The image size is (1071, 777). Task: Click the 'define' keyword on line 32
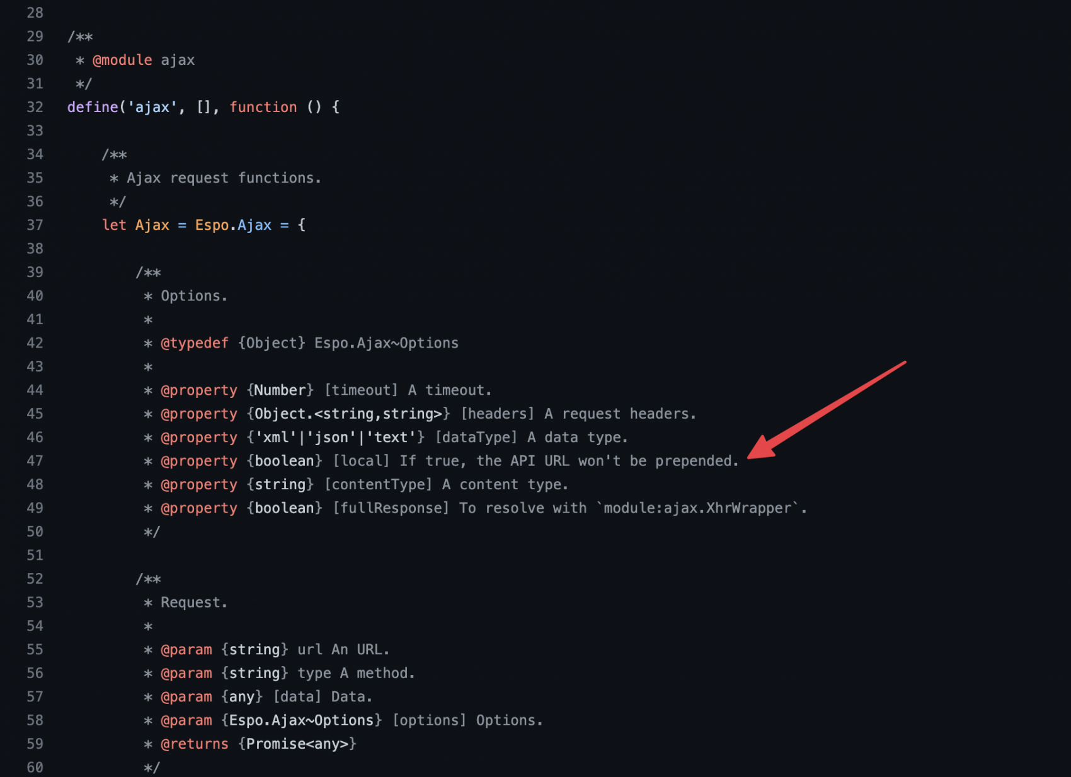coord(93,107)
